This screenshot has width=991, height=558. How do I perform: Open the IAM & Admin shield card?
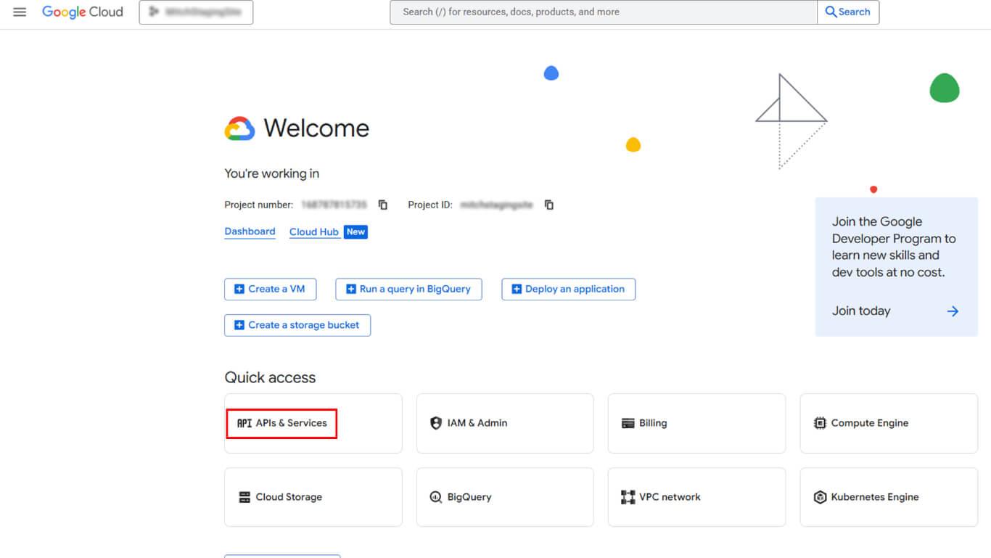(x=504, y=423)
